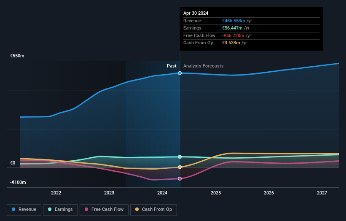Click the pink Free Cash Flow data point

(x=180, y=178)
